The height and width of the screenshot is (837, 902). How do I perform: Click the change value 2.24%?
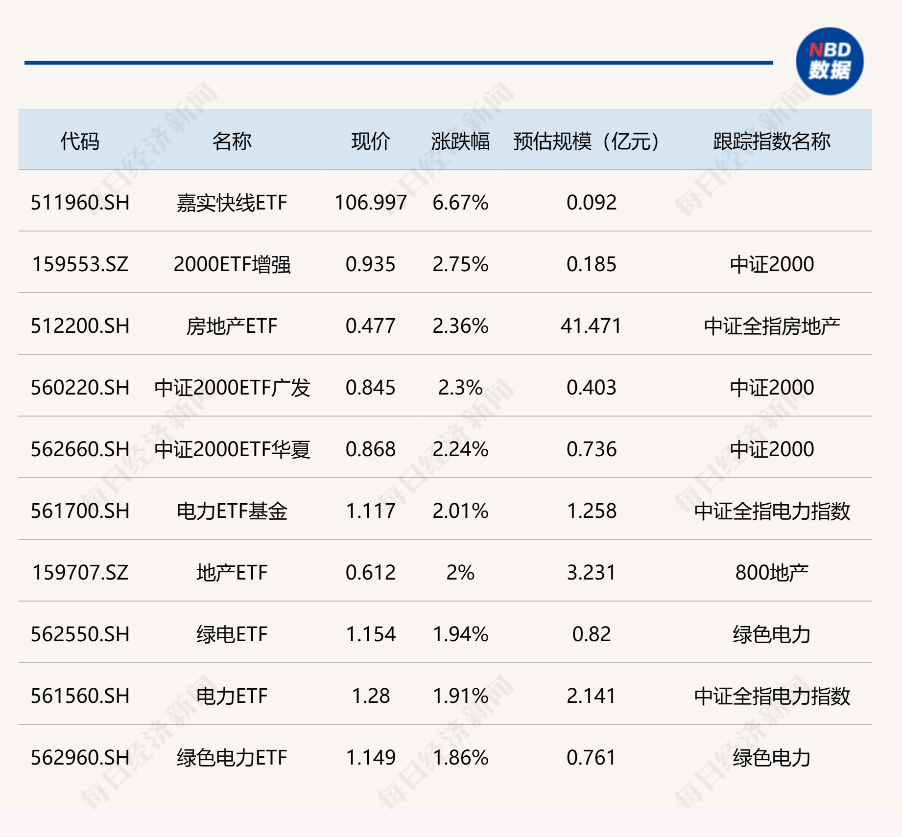[460, 449]
